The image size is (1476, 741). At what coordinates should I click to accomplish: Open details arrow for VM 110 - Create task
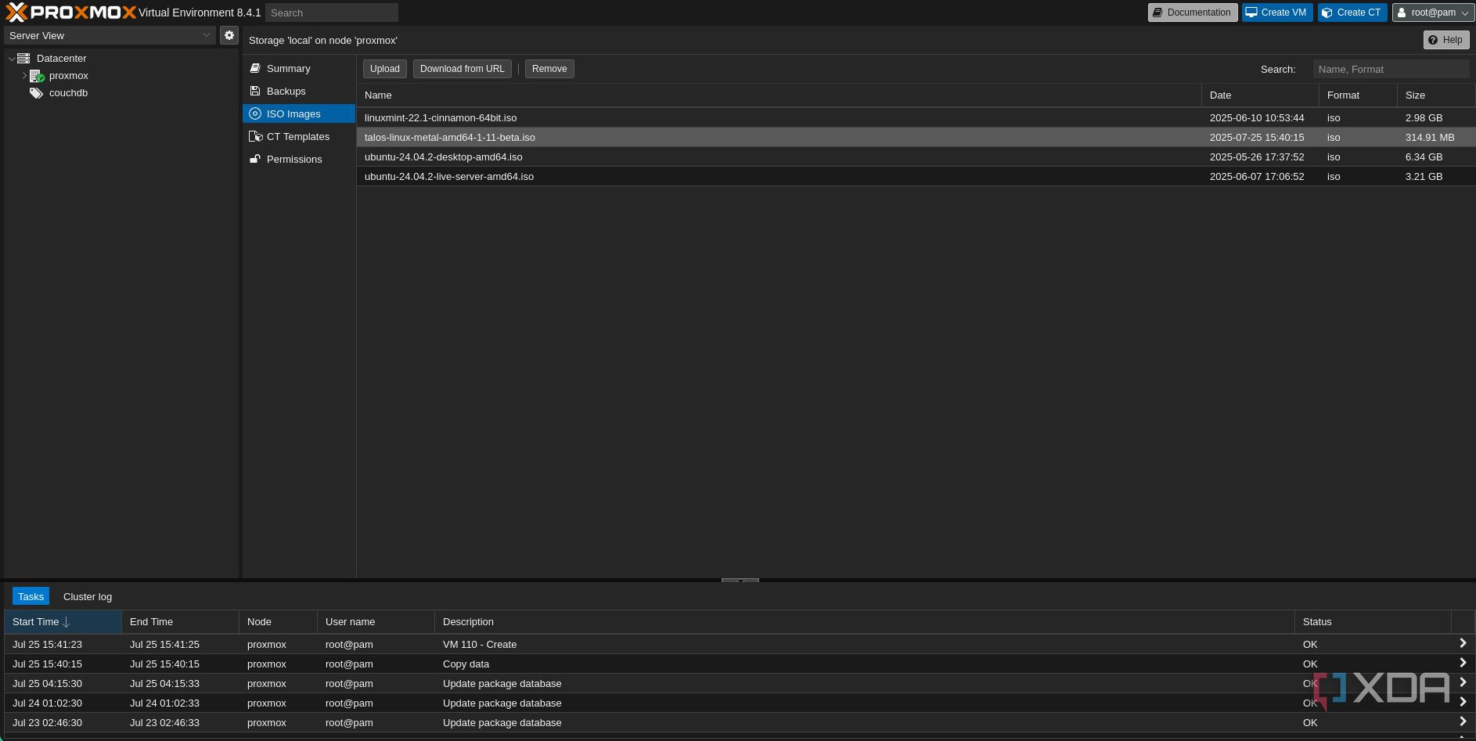(1463, 643)
